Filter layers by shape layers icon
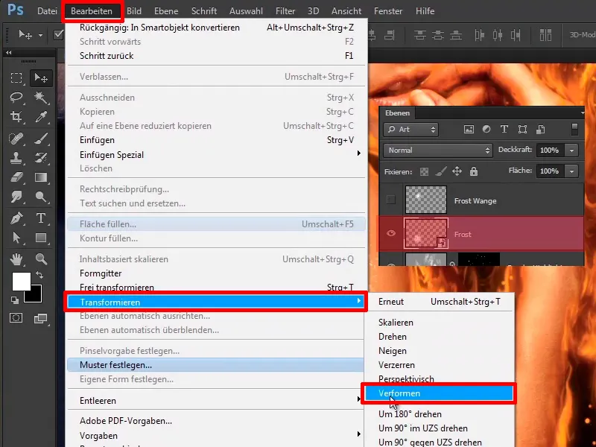 [523, 129]
